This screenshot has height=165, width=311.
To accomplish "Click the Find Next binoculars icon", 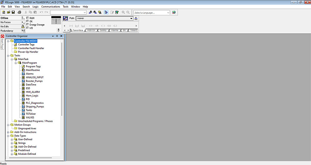I will (x=95, y=12).
